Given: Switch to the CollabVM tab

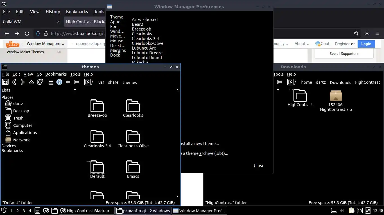Looking at the screenshot, I should tap(31, 22).
